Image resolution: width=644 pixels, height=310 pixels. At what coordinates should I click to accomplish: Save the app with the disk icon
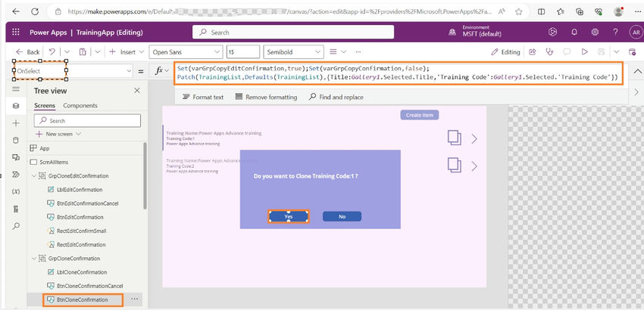602,51
